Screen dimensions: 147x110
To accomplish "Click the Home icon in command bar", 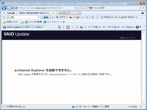I will tap(59, 27).
